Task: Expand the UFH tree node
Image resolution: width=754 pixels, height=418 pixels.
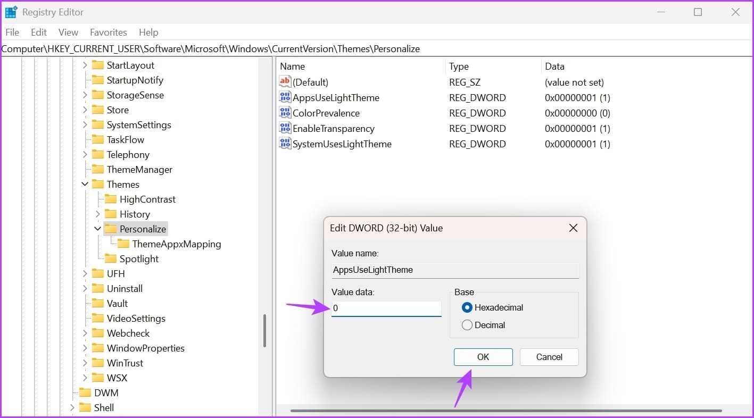Action: tap(85, 273)
